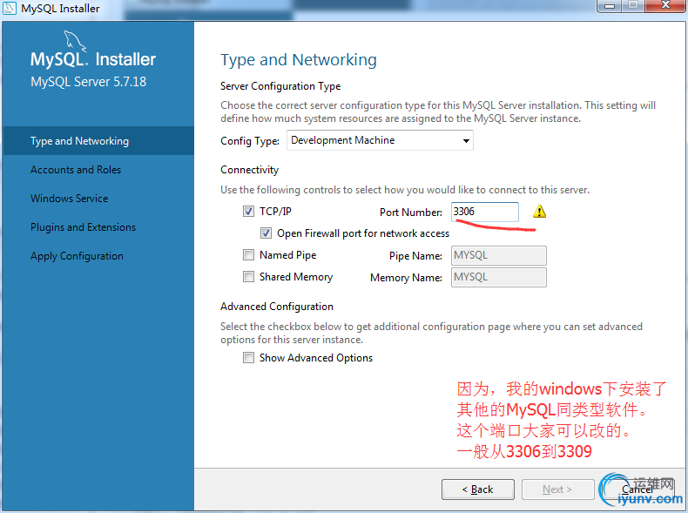This screenshot has height=513, width=688.
Task: Click the port number warning icon
Action: 539,212
